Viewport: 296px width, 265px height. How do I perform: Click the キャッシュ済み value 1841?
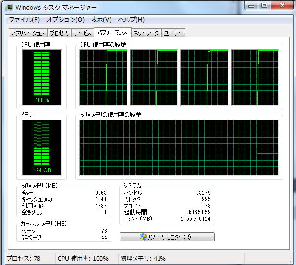click(x=101, y=199)
